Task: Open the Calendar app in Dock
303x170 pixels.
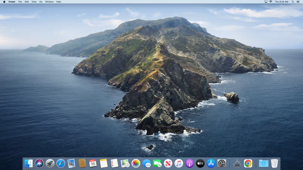Action: point(93,163)
